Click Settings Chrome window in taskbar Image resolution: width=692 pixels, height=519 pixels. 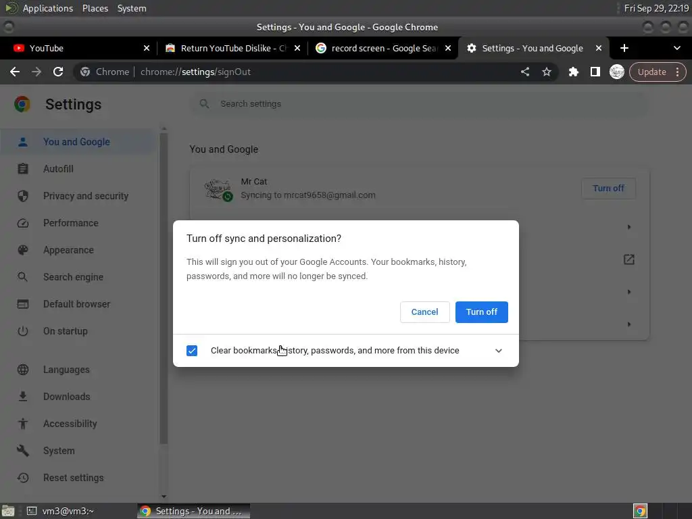194,511
